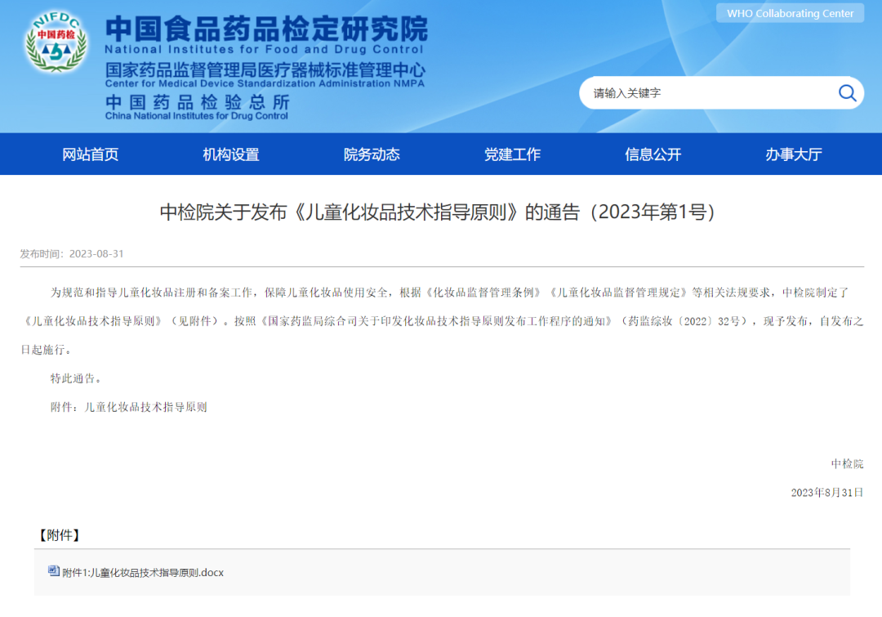
Task: Download 附件1:儿童化妆品技术指导原则.docx
Action: pyautogui.click(x=143, y=573)
